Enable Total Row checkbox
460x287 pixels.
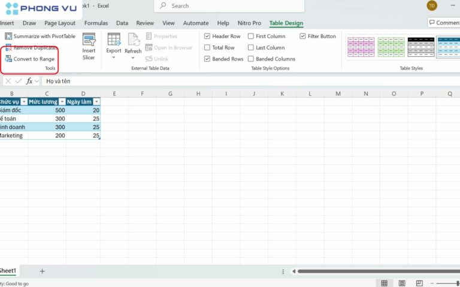pos(207,47)
